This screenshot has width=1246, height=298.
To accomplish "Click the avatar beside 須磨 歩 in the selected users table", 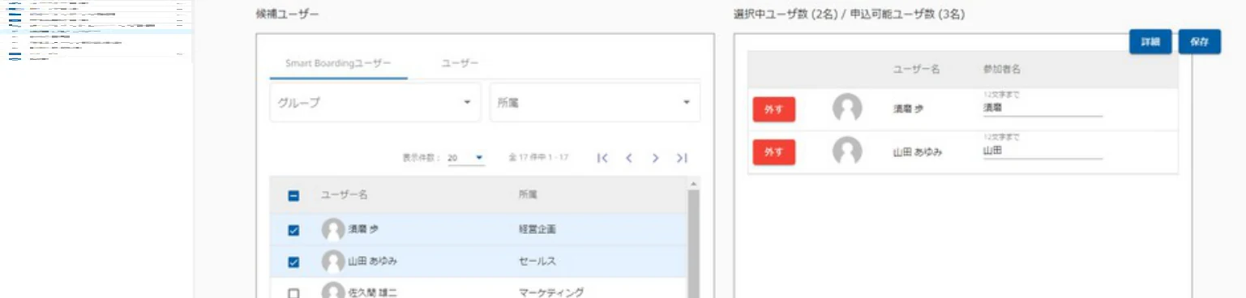I will click(x=847, y=108).
